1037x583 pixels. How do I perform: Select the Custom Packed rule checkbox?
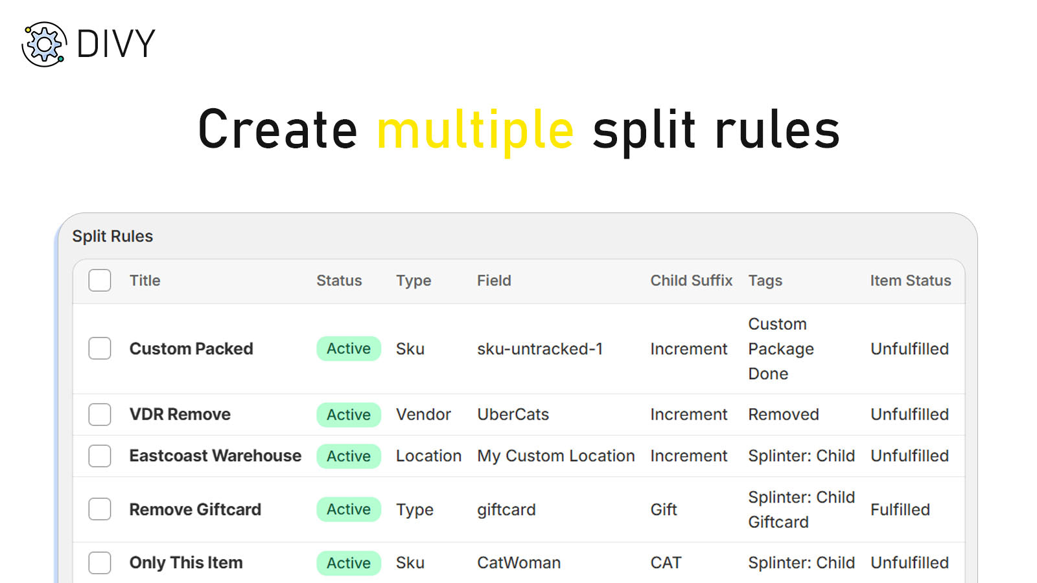(x=99, y=349)
